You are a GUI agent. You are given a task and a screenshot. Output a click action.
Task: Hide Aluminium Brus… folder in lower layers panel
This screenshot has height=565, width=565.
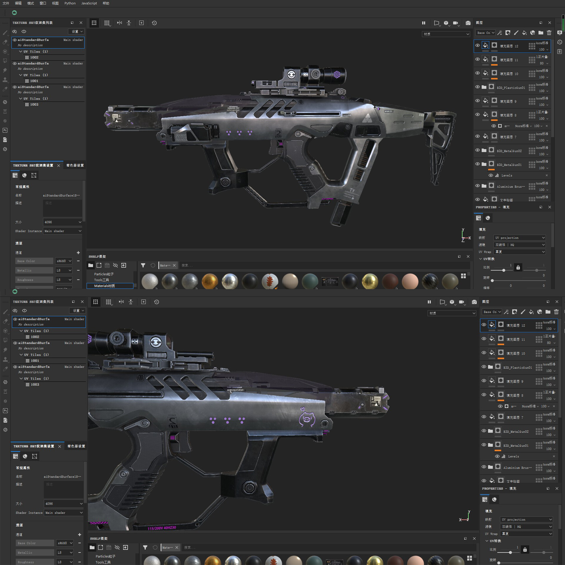484,467
